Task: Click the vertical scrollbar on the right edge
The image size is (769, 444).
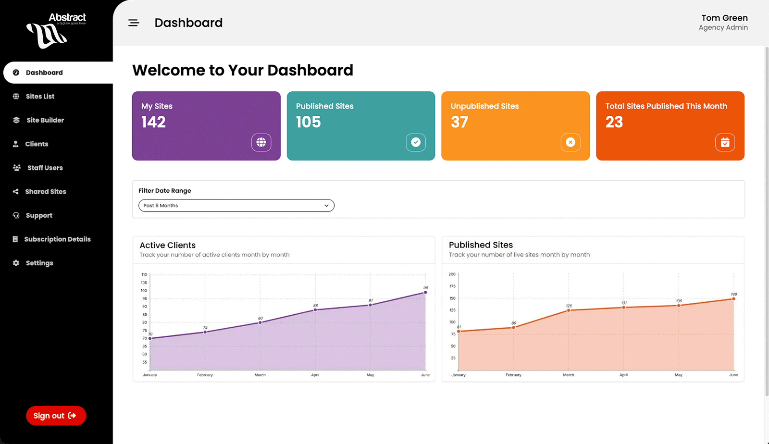Action: pyautogui.click(x=766, y=221)
